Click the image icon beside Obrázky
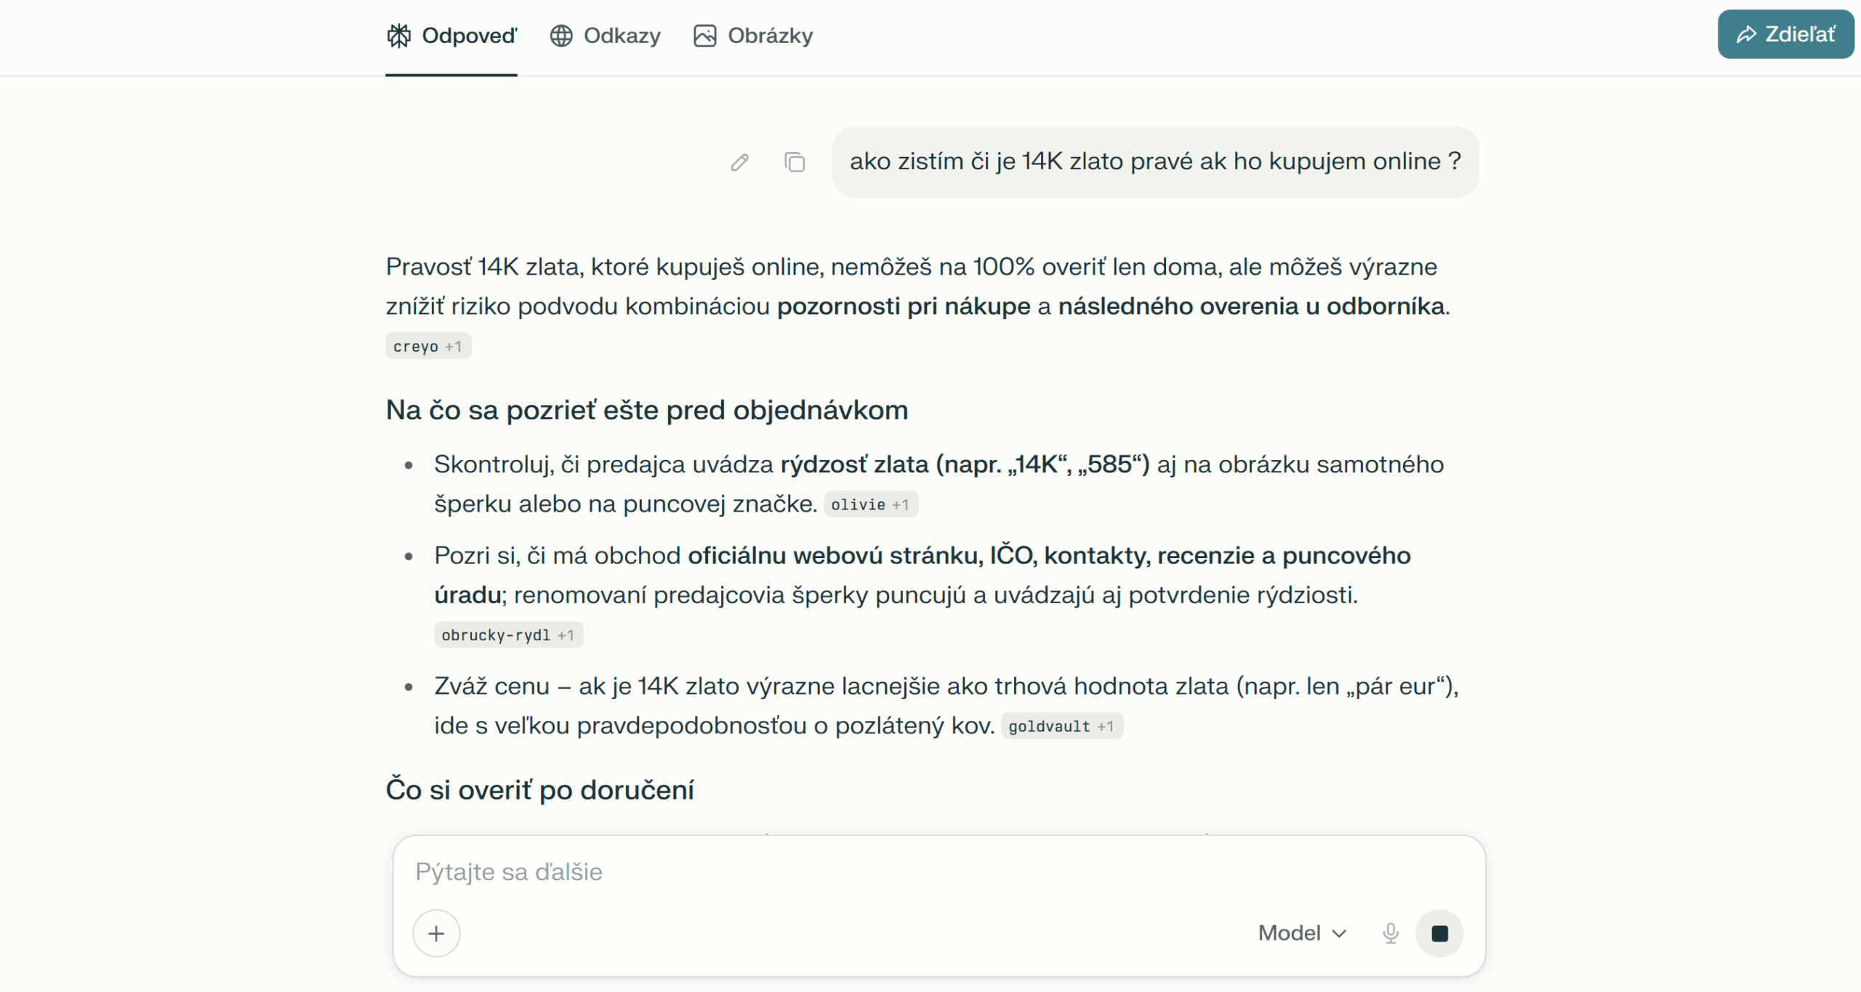This screenshot has height=992, width=1861. click(705, 36)
